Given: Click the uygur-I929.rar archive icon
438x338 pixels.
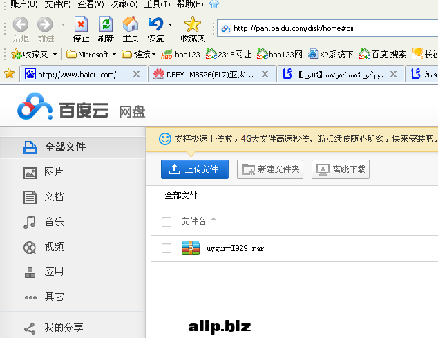Looking at the screenshot, I should pos(191,247).
